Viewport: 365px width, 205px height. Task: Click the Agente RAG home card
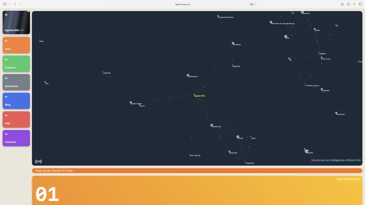pyautogui.click(x=16, y=22)
